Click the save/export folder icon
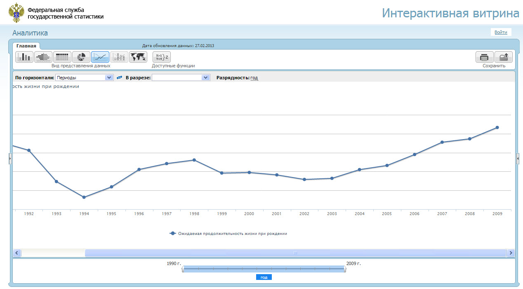 [x=503, y=57]
